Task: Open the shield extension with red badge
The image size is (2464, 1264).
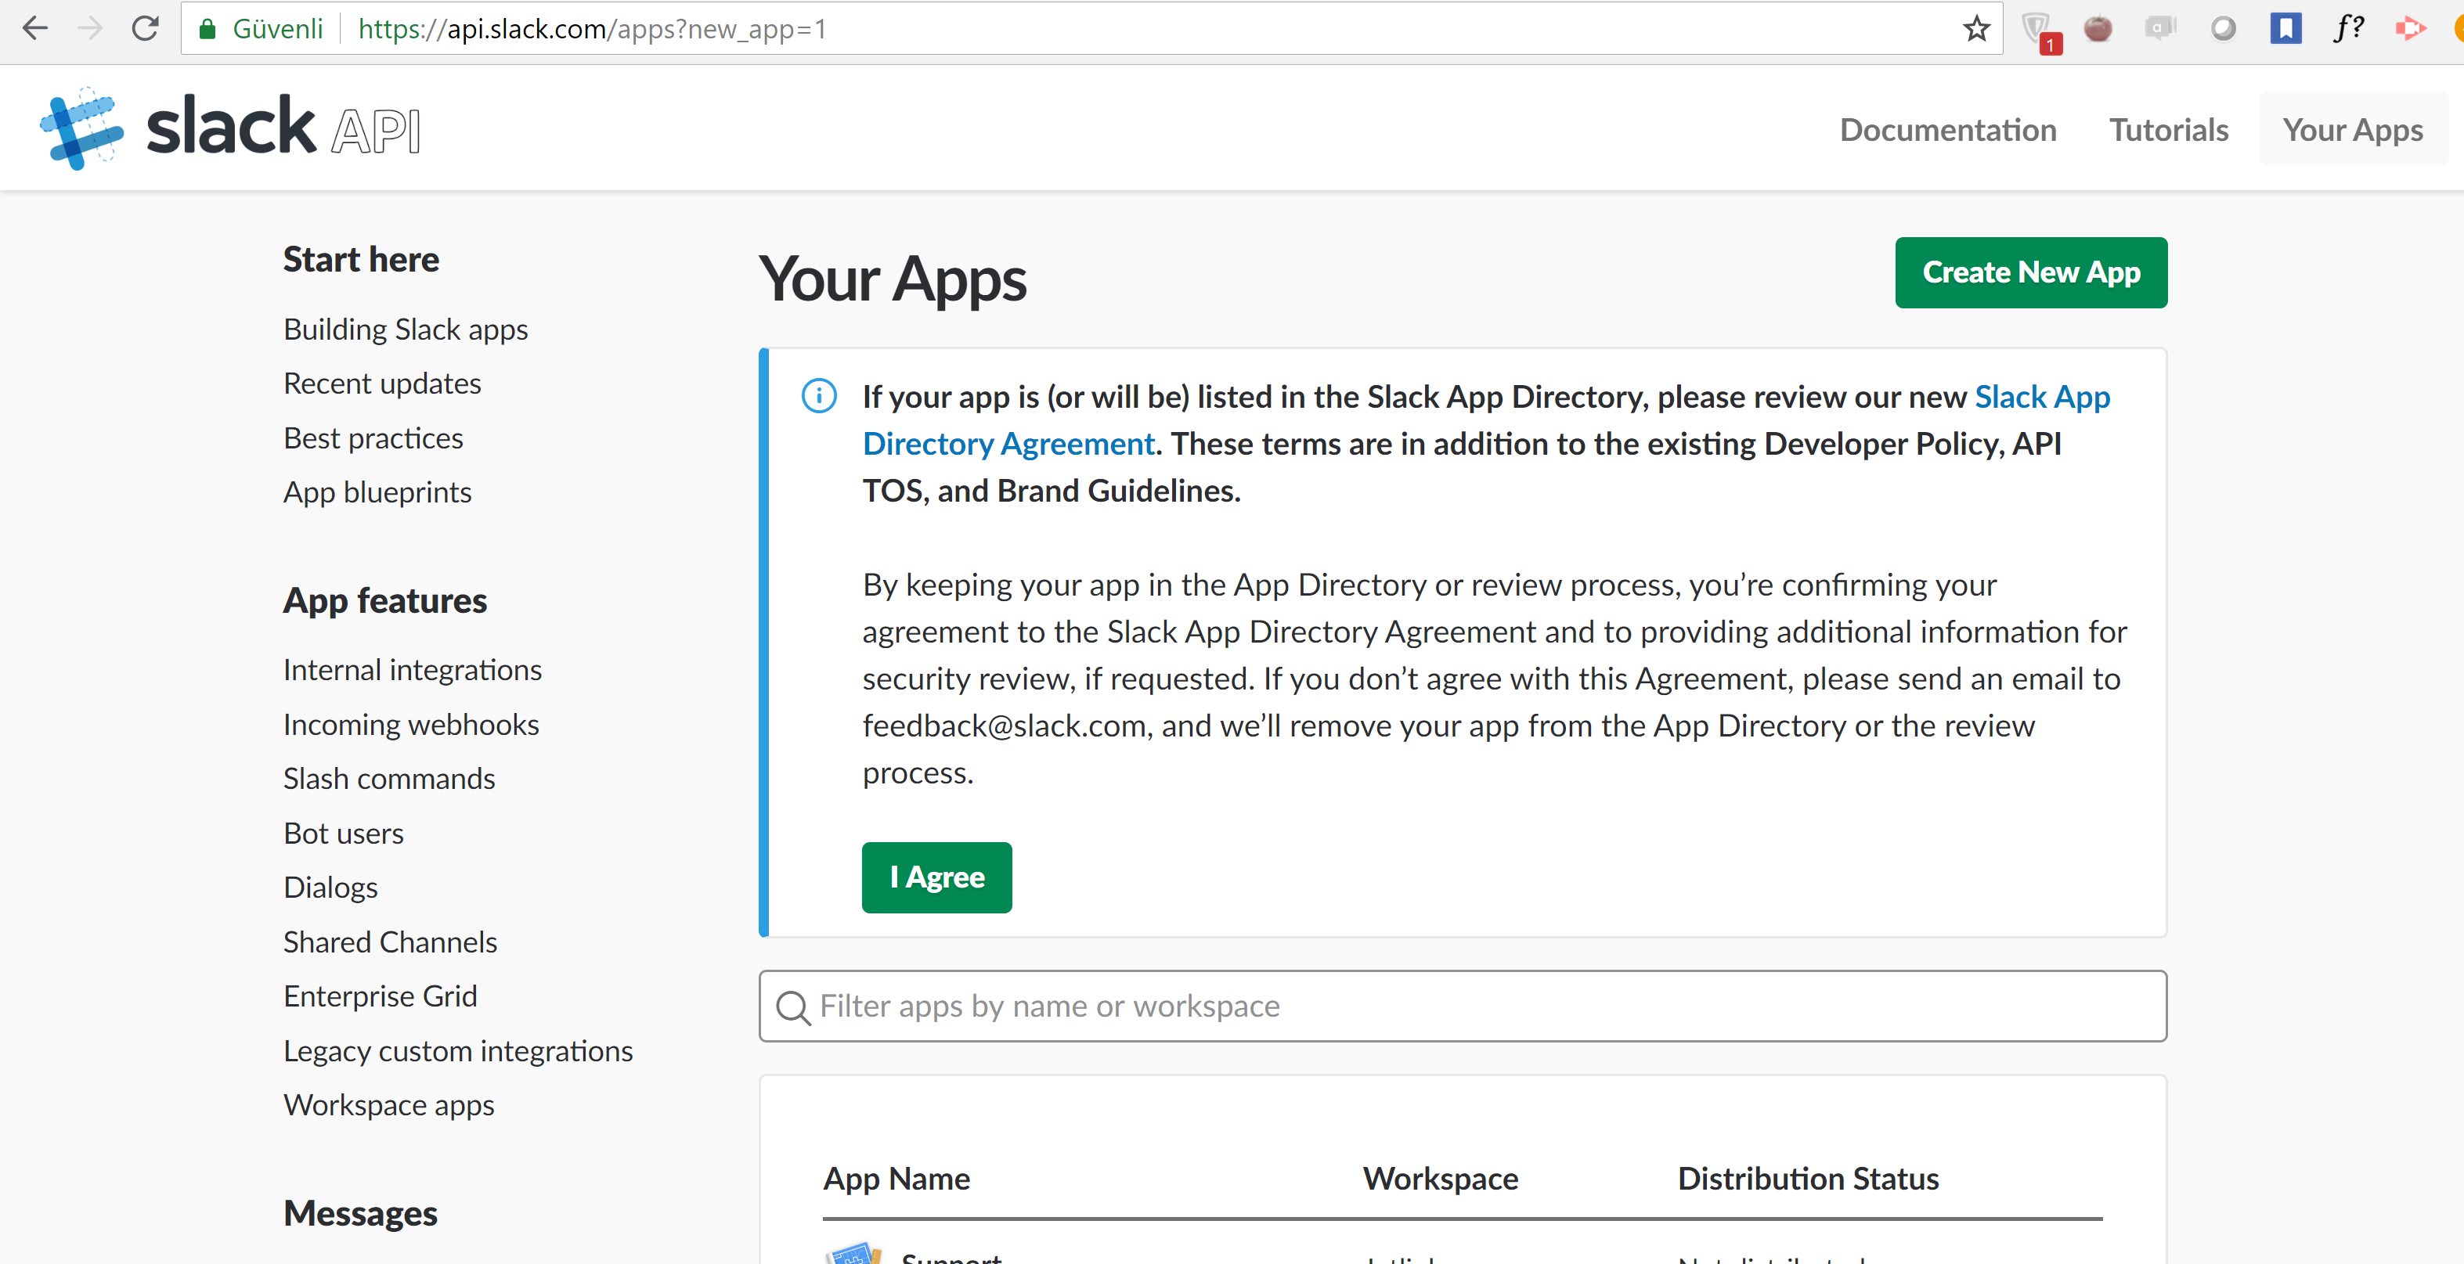Action: tap(2036, 29)
